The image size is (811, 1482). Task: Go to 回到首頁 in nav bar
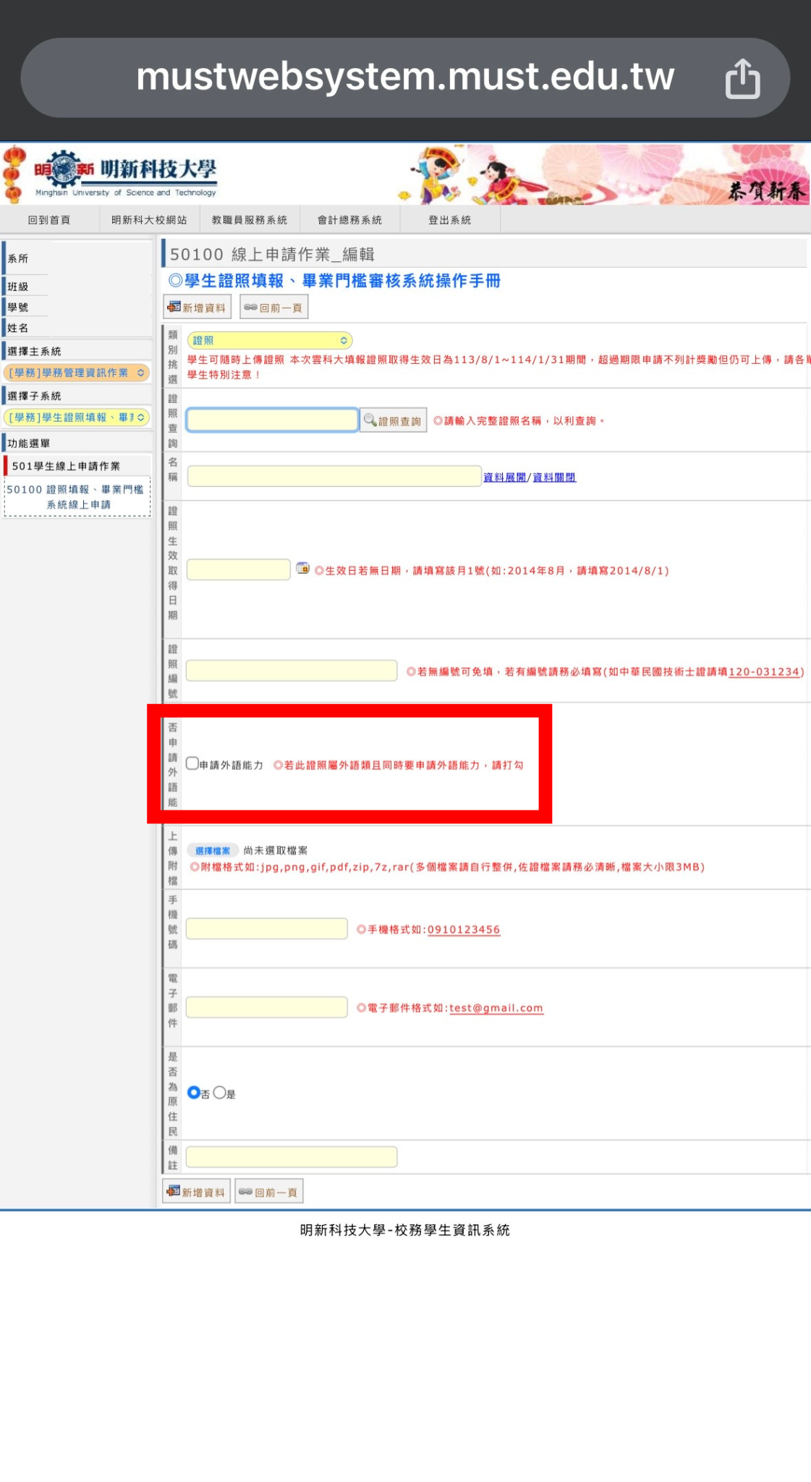(49, 220)
